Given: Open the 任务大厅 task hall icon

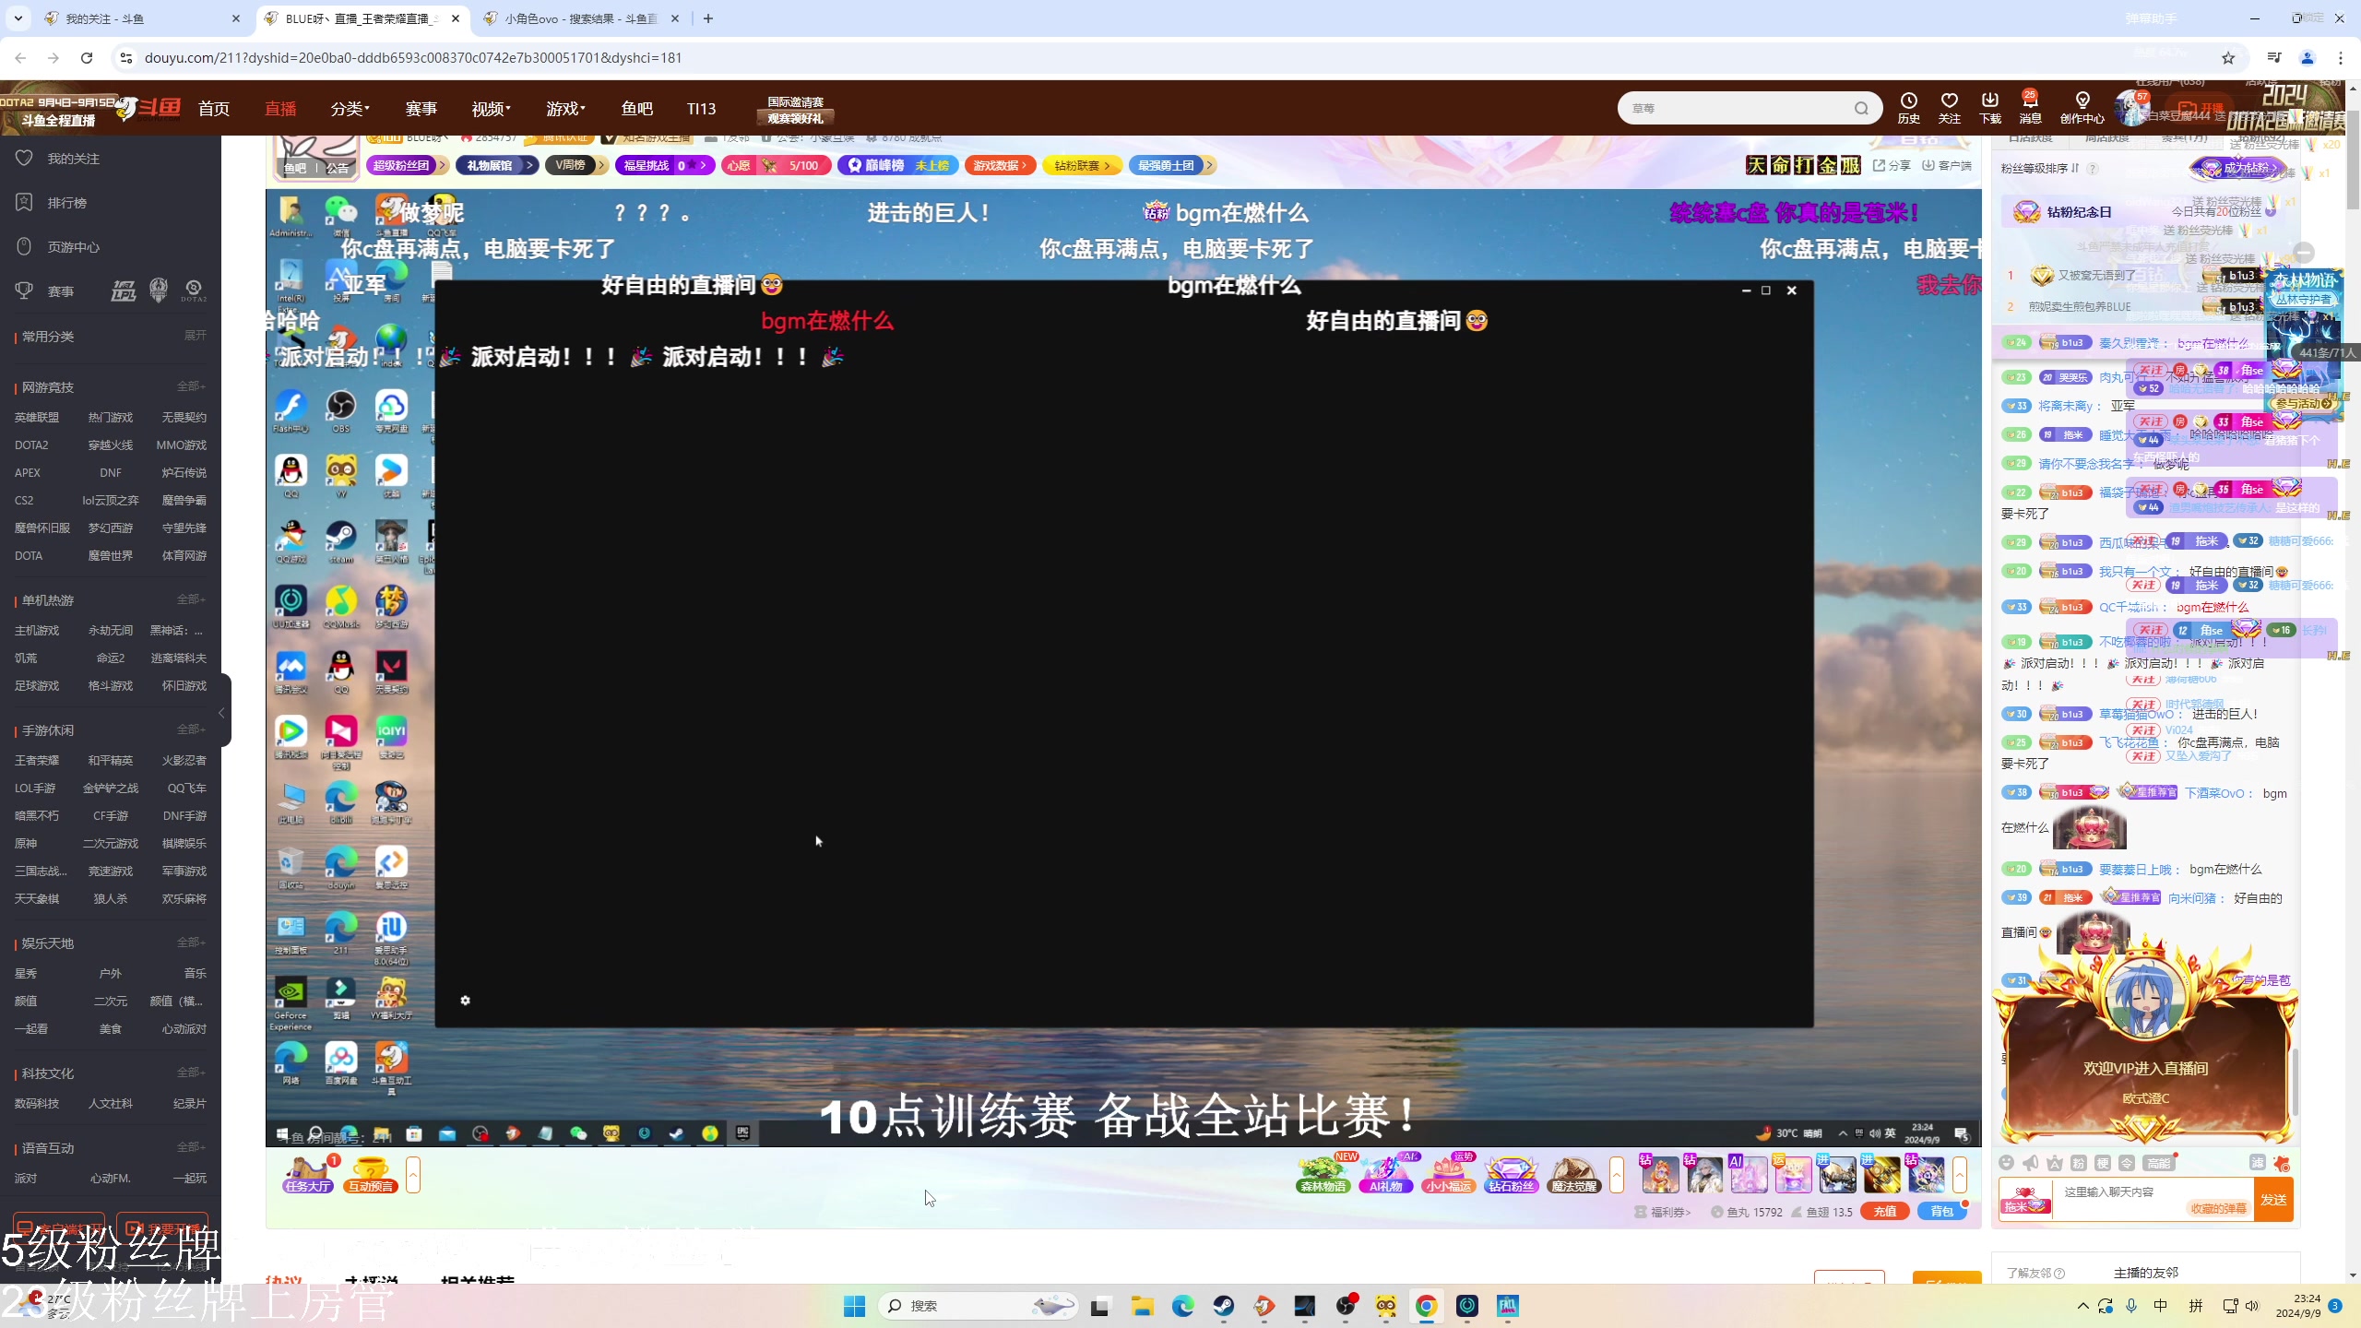Looking at the screenshot, I should (x=308, y=1174).
